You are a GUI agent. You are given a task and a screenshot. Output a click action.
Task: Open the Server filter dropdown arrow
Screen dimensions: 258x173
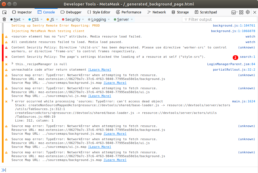click(132, 19)
